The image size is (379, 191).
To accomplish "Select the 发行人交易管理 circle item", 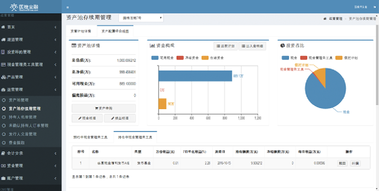I will pos(3,134).
